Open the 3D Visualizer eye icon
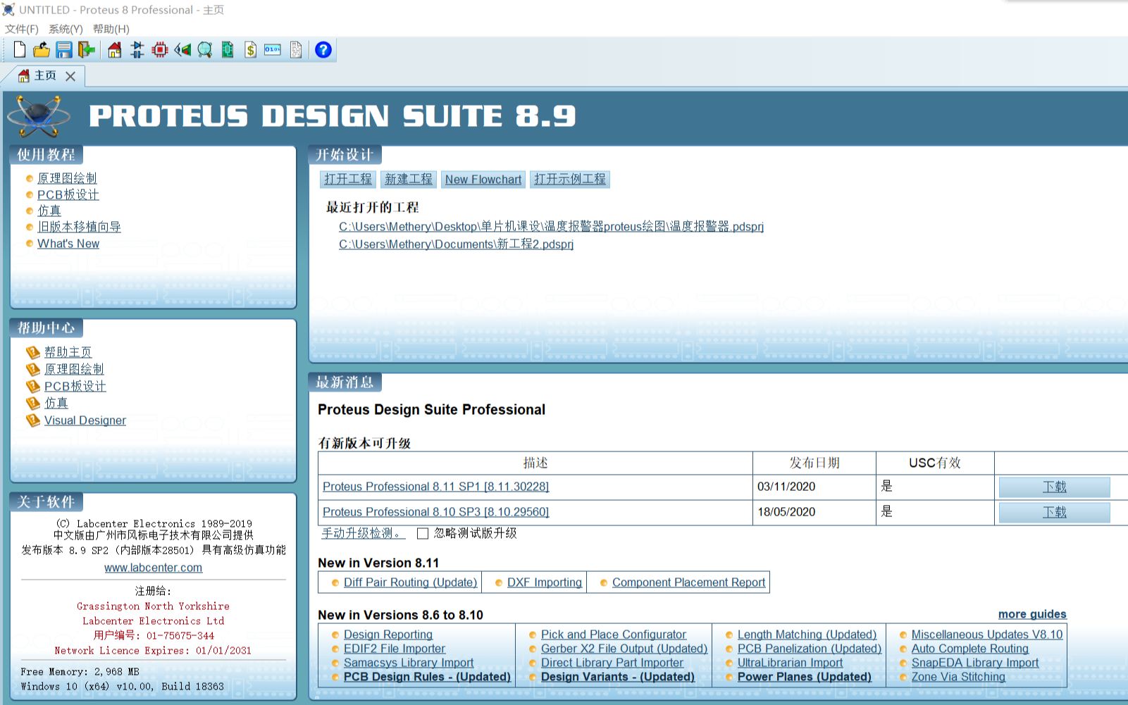This screenshot has width=1128, height=705. tap(182, 50)
